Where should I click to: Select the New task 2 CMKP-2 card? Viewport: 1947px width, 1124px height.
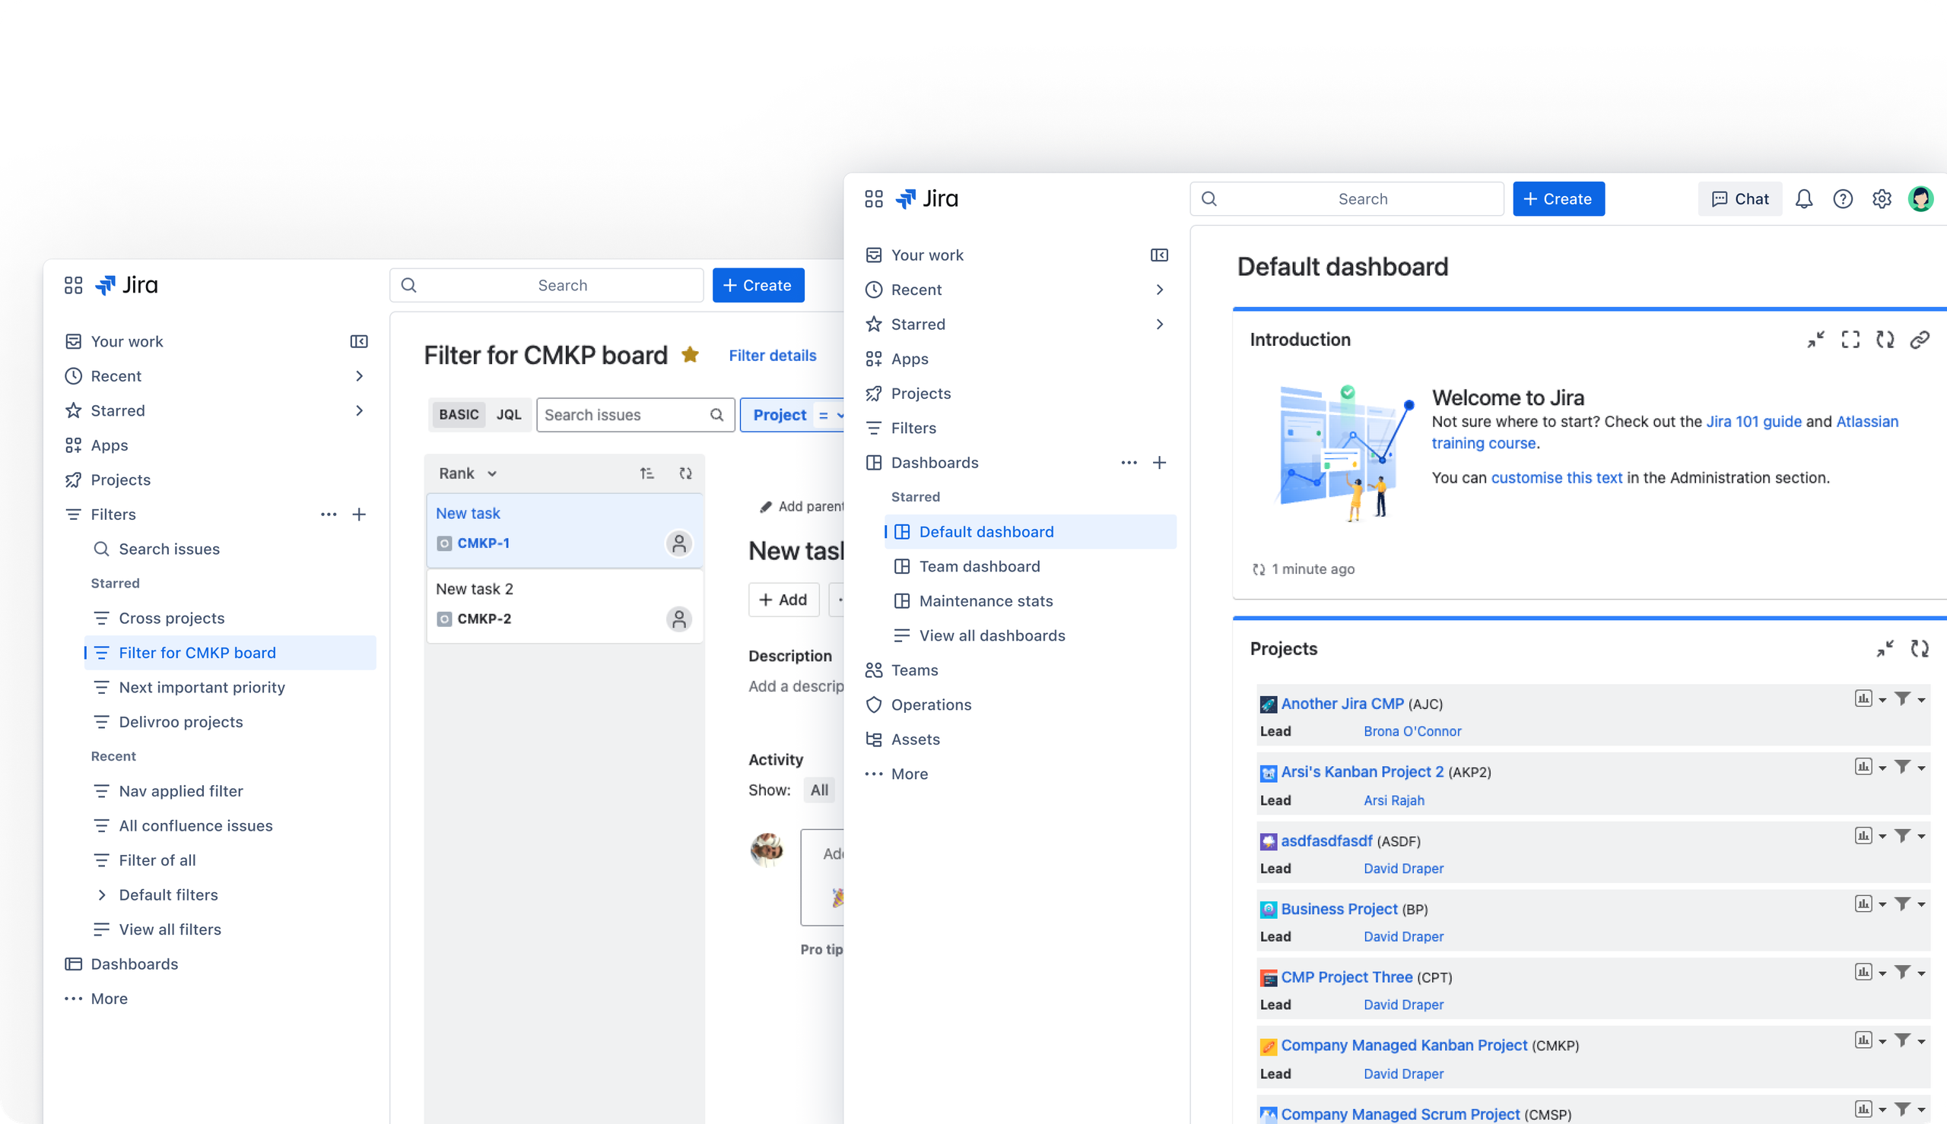(x=564, y=605)
